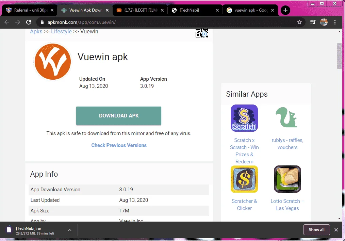Screen dimensions: 345x241
Task: Click the Last Updated row label
Action: point(45,200)
